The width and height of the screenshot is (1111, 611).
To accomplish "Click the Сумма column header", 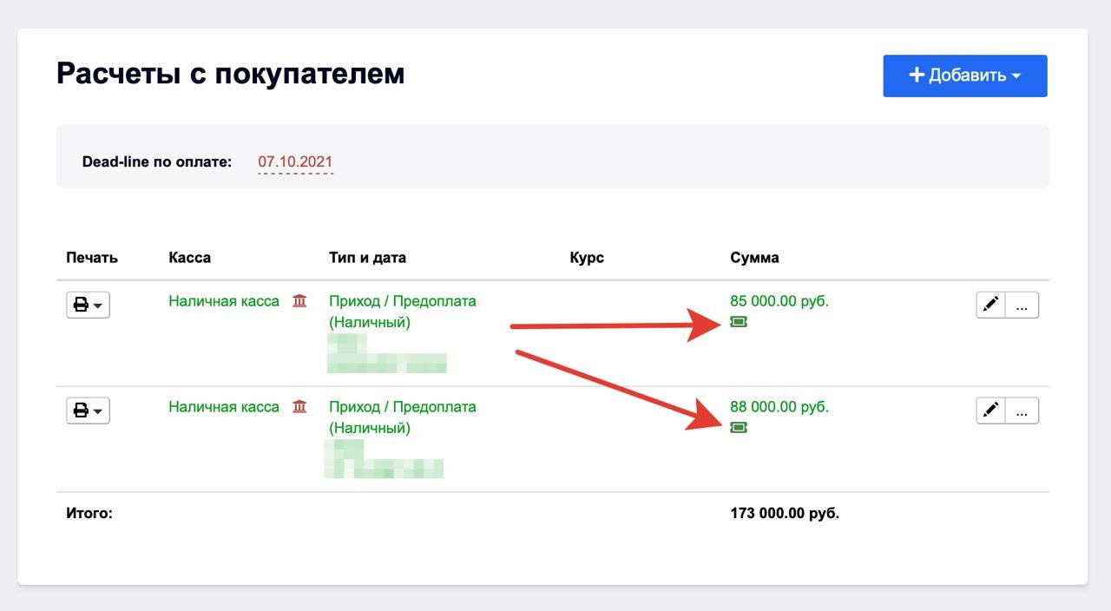I will click(x=755, y=258).
